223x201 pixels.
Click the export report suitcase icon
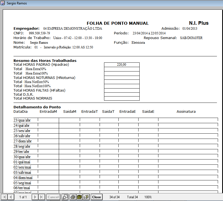click(79, 197)
